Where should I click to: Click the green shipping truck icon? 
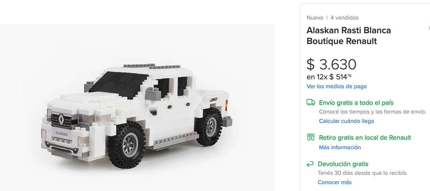[x=310, y=103]
